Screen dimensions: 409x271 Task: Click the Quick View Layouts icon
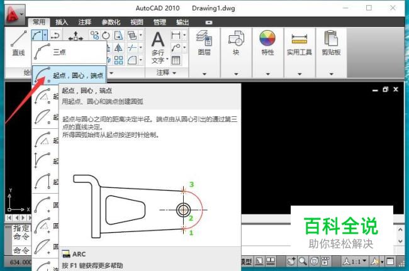(x=259, y=262)
